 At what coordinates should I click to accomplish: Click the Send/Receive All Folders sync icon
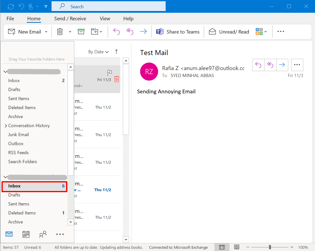(11, 7)
